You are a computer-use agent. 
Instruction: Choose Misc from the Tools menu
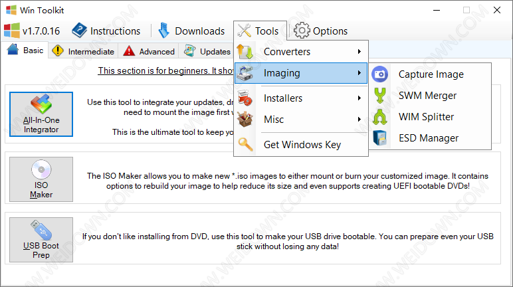click(x=301, y=120)
